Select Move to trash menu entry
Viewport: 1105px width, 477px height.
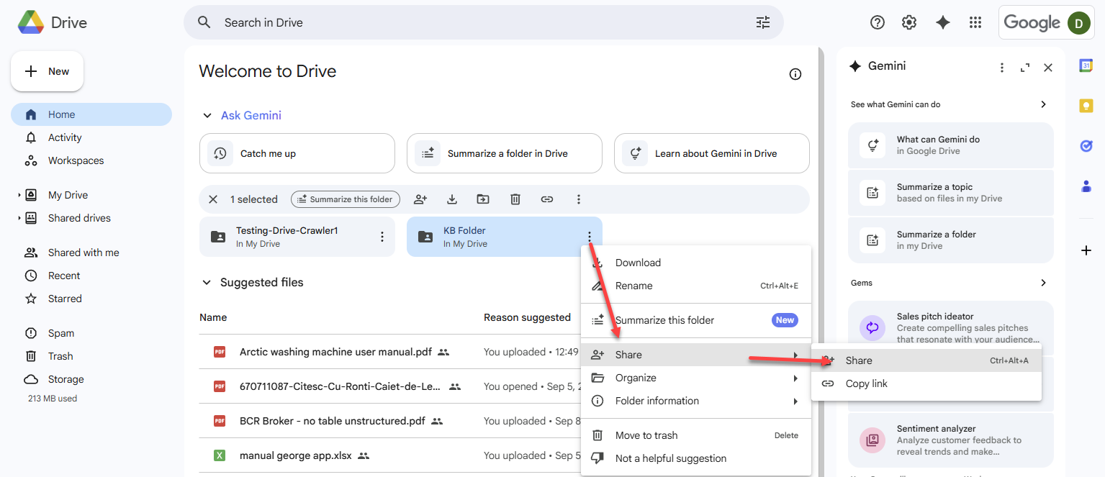tap(696, 435)
